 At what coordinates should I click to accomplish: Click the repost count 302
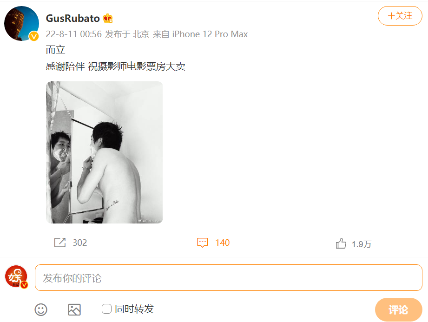coord(80,243)
